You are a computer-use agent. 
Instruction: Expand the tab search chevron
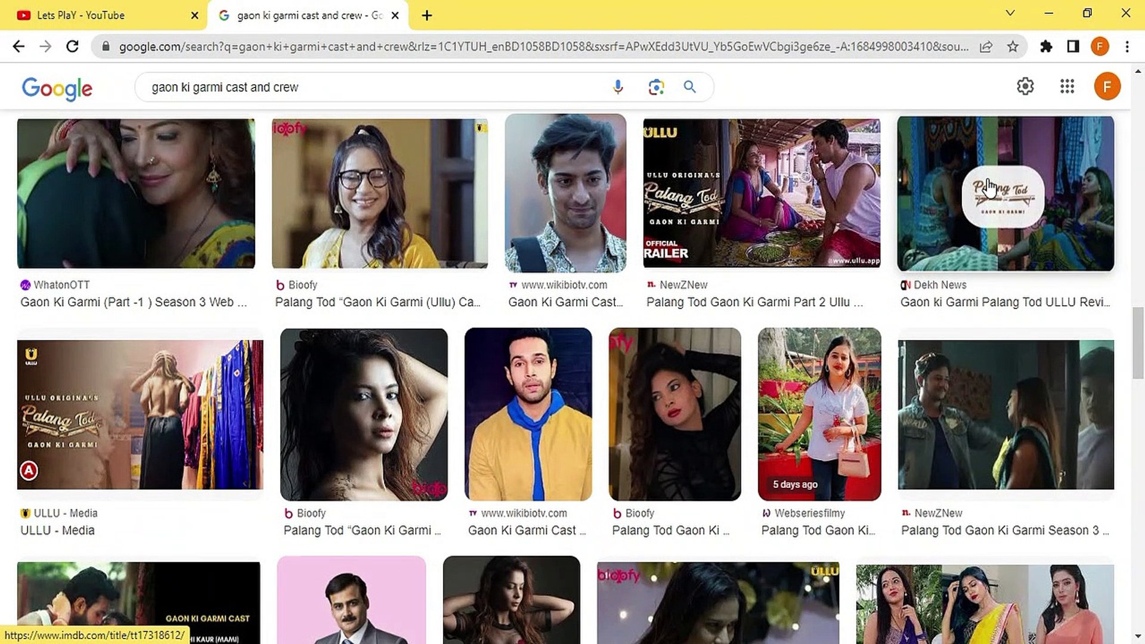click(x=1010, y=13)
